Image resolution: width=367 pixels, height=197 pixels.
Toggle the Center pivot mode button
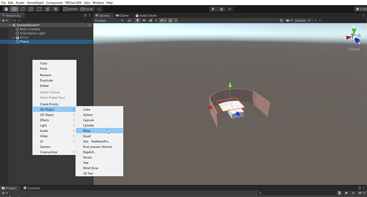tap(71, 9)
